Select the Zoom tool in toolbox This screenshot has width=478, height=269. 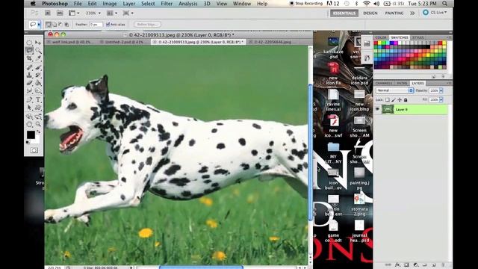[38, 124]
